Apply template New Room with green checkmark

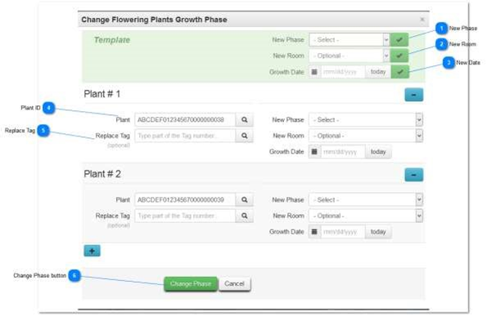point(399,56)
